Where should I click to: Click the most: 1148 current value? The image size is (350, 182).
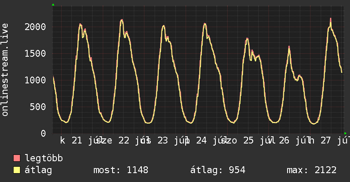(121, 170)
